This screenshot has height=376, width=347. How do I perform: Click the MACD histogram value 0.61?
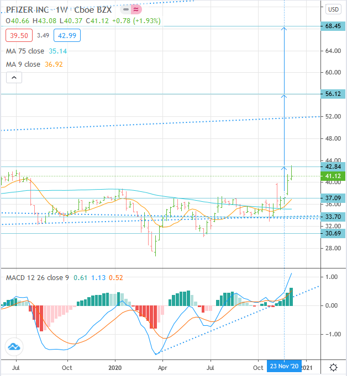80,278
